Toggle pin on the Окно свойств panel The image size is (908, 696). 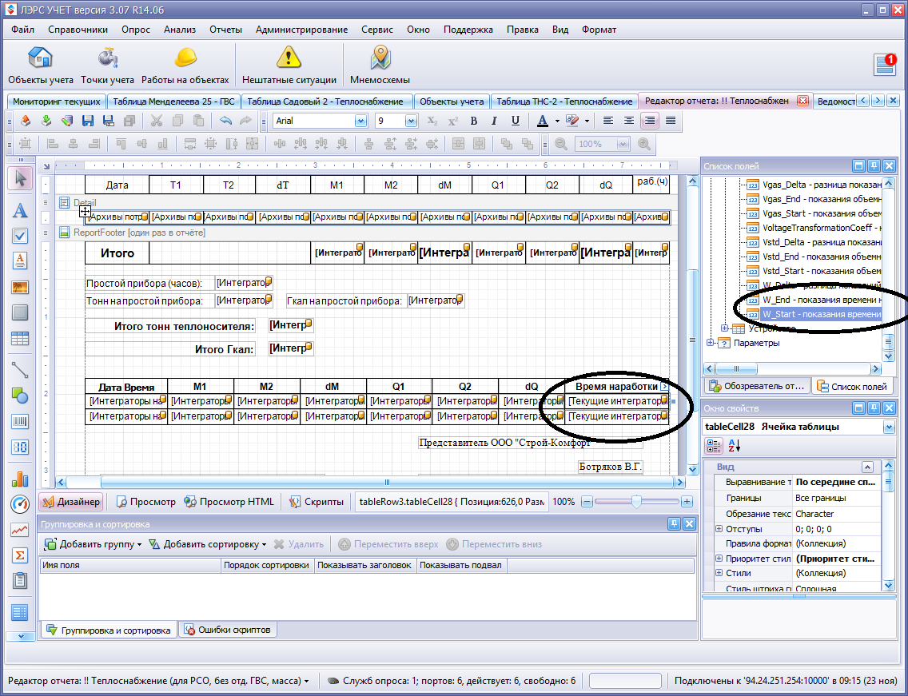click(x=874, y=408)
